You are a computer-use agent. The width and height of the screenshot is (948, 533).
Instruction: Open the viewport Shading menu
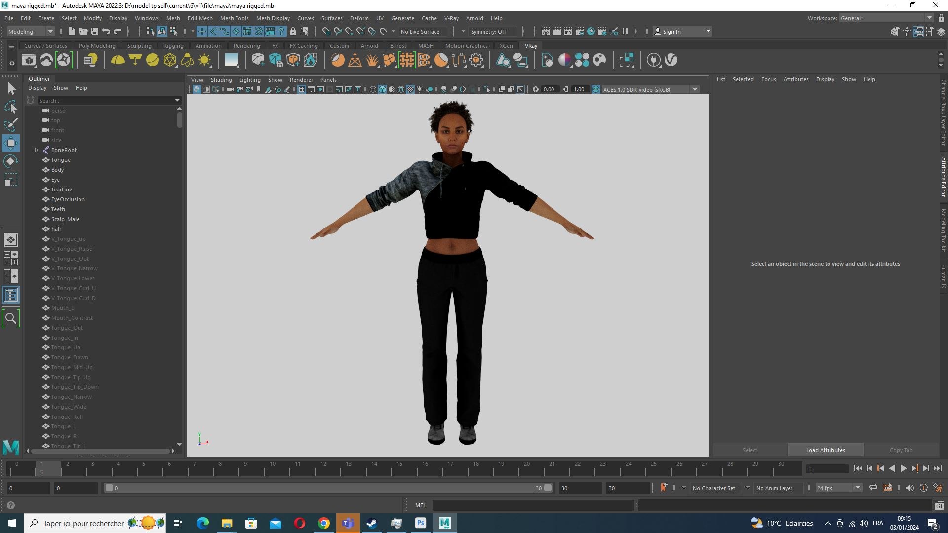click(x=221, y=80)
